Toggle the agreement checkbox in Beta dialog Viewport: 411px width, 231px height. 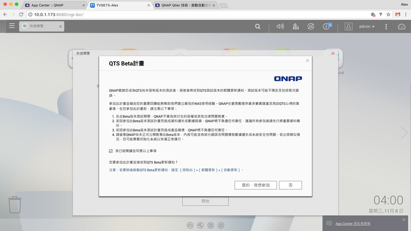tap(111, 151)
